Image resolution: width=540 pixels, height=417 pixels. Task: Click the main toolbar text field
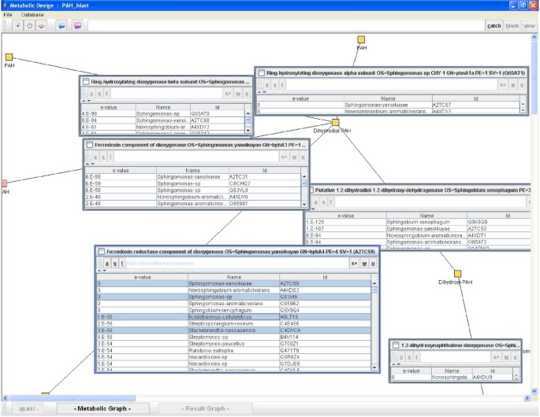286,26
